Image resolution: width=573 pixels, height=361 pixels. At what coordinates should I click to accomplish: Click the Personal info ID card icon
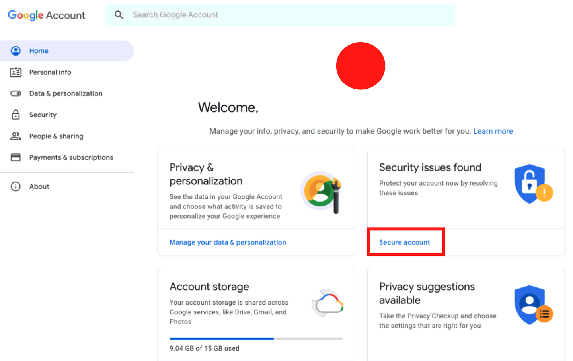point(16,72)
